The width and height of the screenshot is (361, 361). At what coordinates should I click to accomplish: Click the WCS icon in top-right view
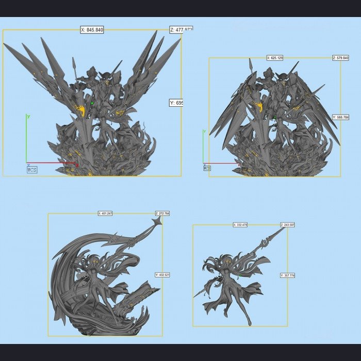pyautogui.click(x=207, y=168)
